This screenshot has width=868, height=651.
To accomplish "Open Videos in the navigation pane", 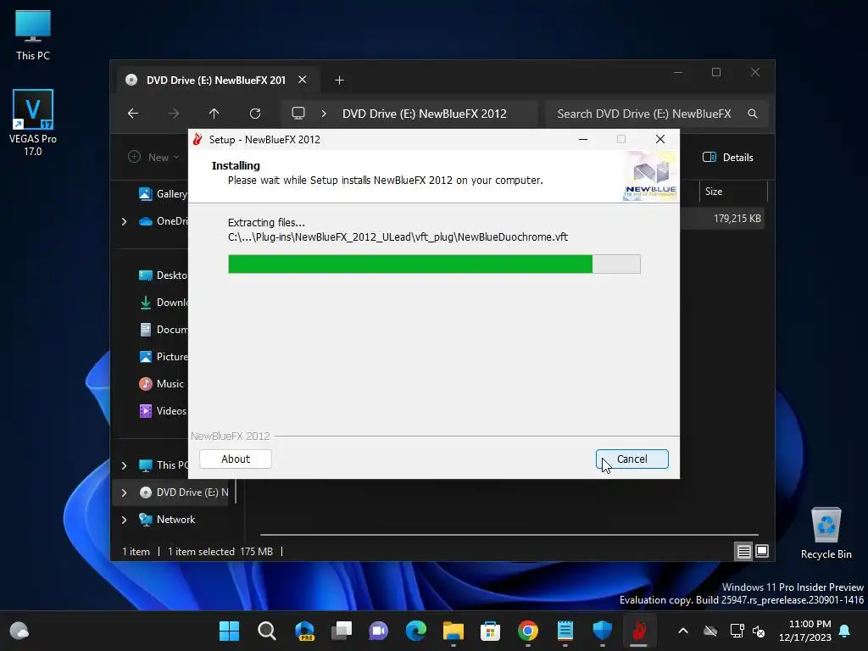I will coord(162,411).
